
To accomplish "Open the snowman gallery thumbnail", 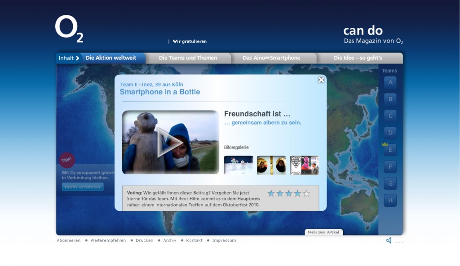I will [x=239, y=165].
